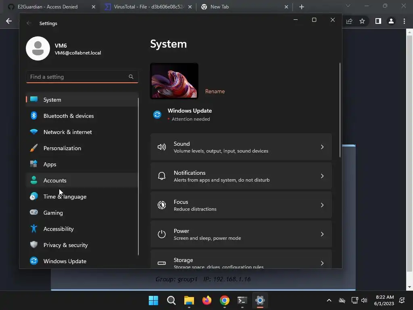Click the Settings back arrow
The image size is (413, 310).
point(29,23)
